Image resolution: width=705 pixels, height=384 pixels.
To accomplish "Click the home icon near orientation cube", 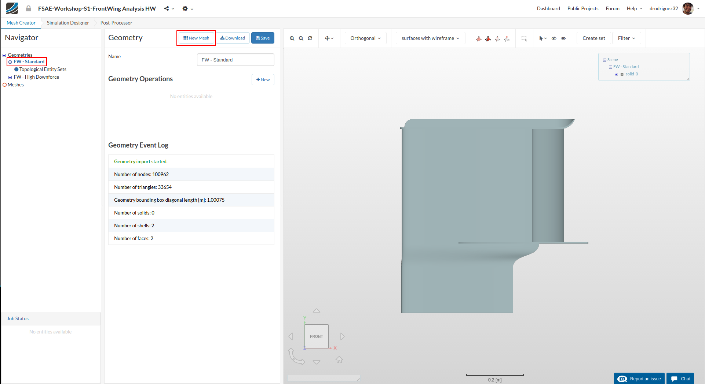I will 339,360.
